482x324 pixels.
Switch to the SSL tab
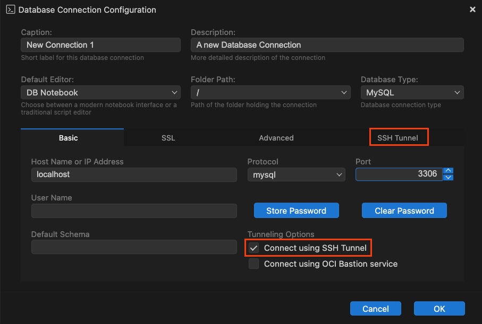pos(168,138)
